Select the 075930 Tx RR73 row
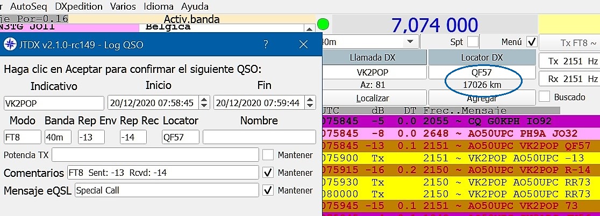The width and height of the screenshot is (600, 216). pyautogui.click(x=461, y=182)
